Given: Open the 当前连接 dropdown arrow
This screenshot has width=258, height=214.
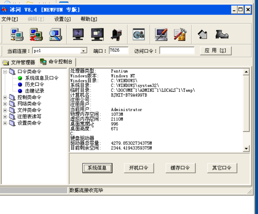Looking at the screenshot, I should click(x=84, y=51).
